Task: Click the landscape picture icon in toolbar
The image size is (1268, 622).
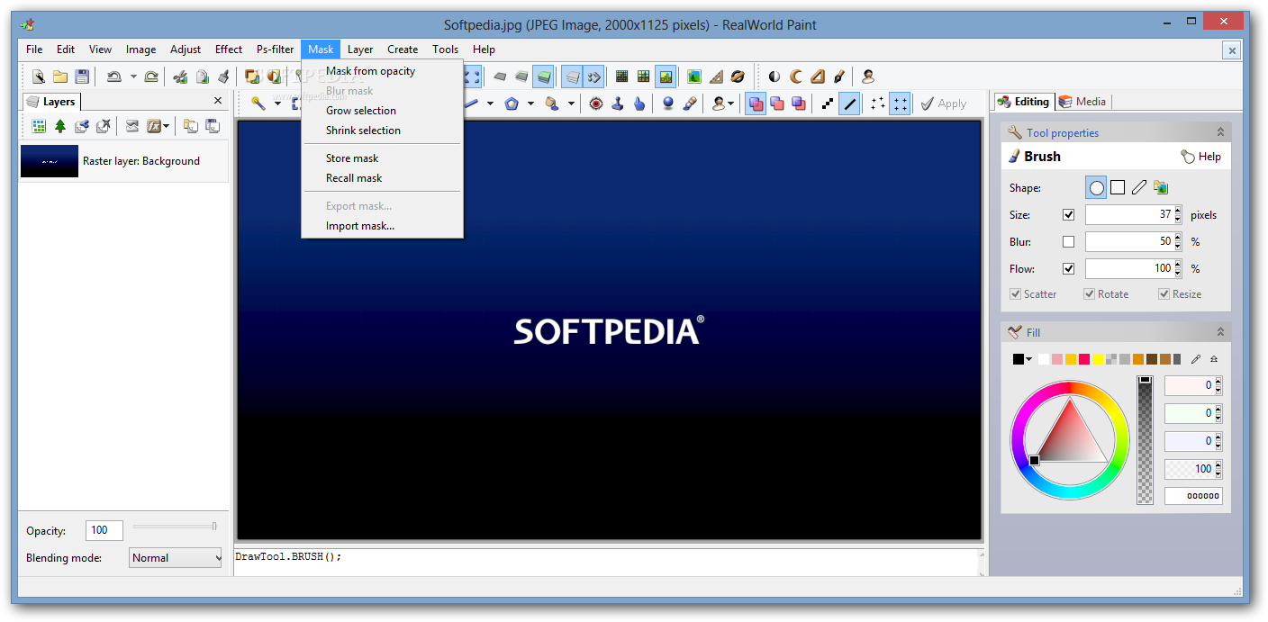Action: (x=694, y=77)
